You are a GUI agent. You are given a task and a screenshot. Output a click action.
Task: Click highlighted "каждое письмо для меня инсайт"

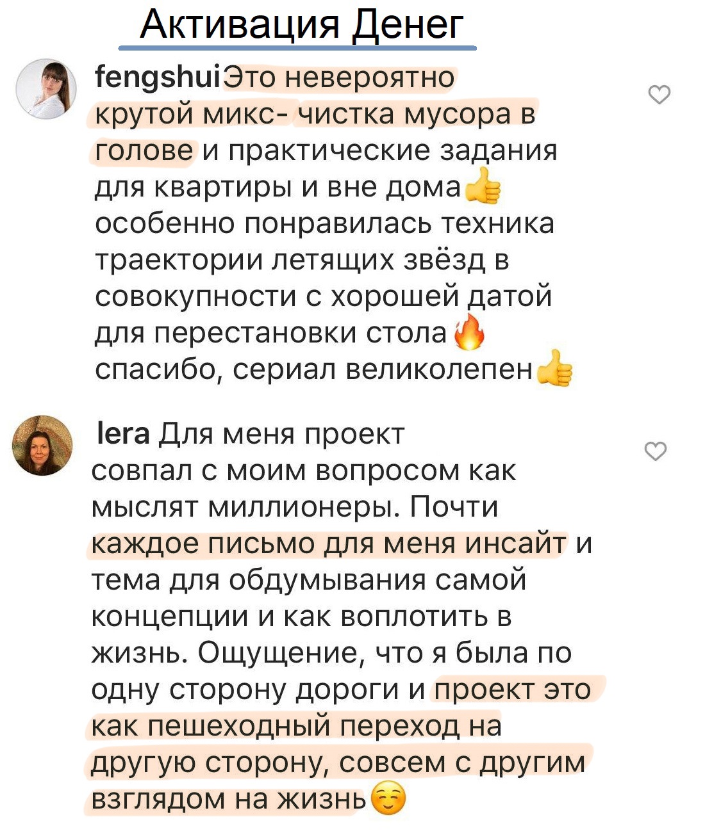[329, 544]
